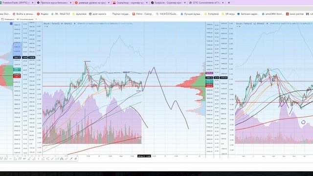313x176 pixels.
Task: Select the H-shaped measure tool icon
Action: coord(57,158)
